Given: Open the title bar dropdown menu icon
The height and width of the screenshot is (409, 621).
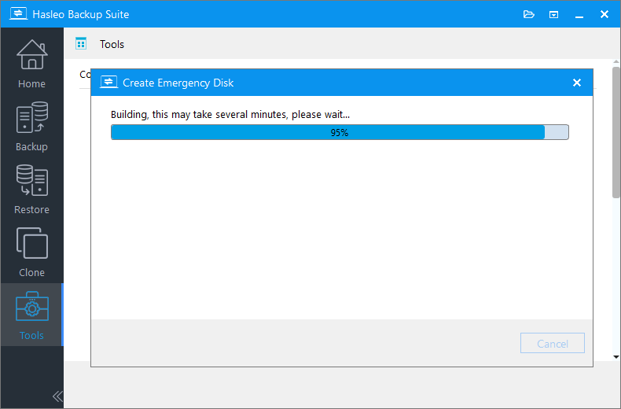Looking at the screenshot, I should [x=553, y=15].
